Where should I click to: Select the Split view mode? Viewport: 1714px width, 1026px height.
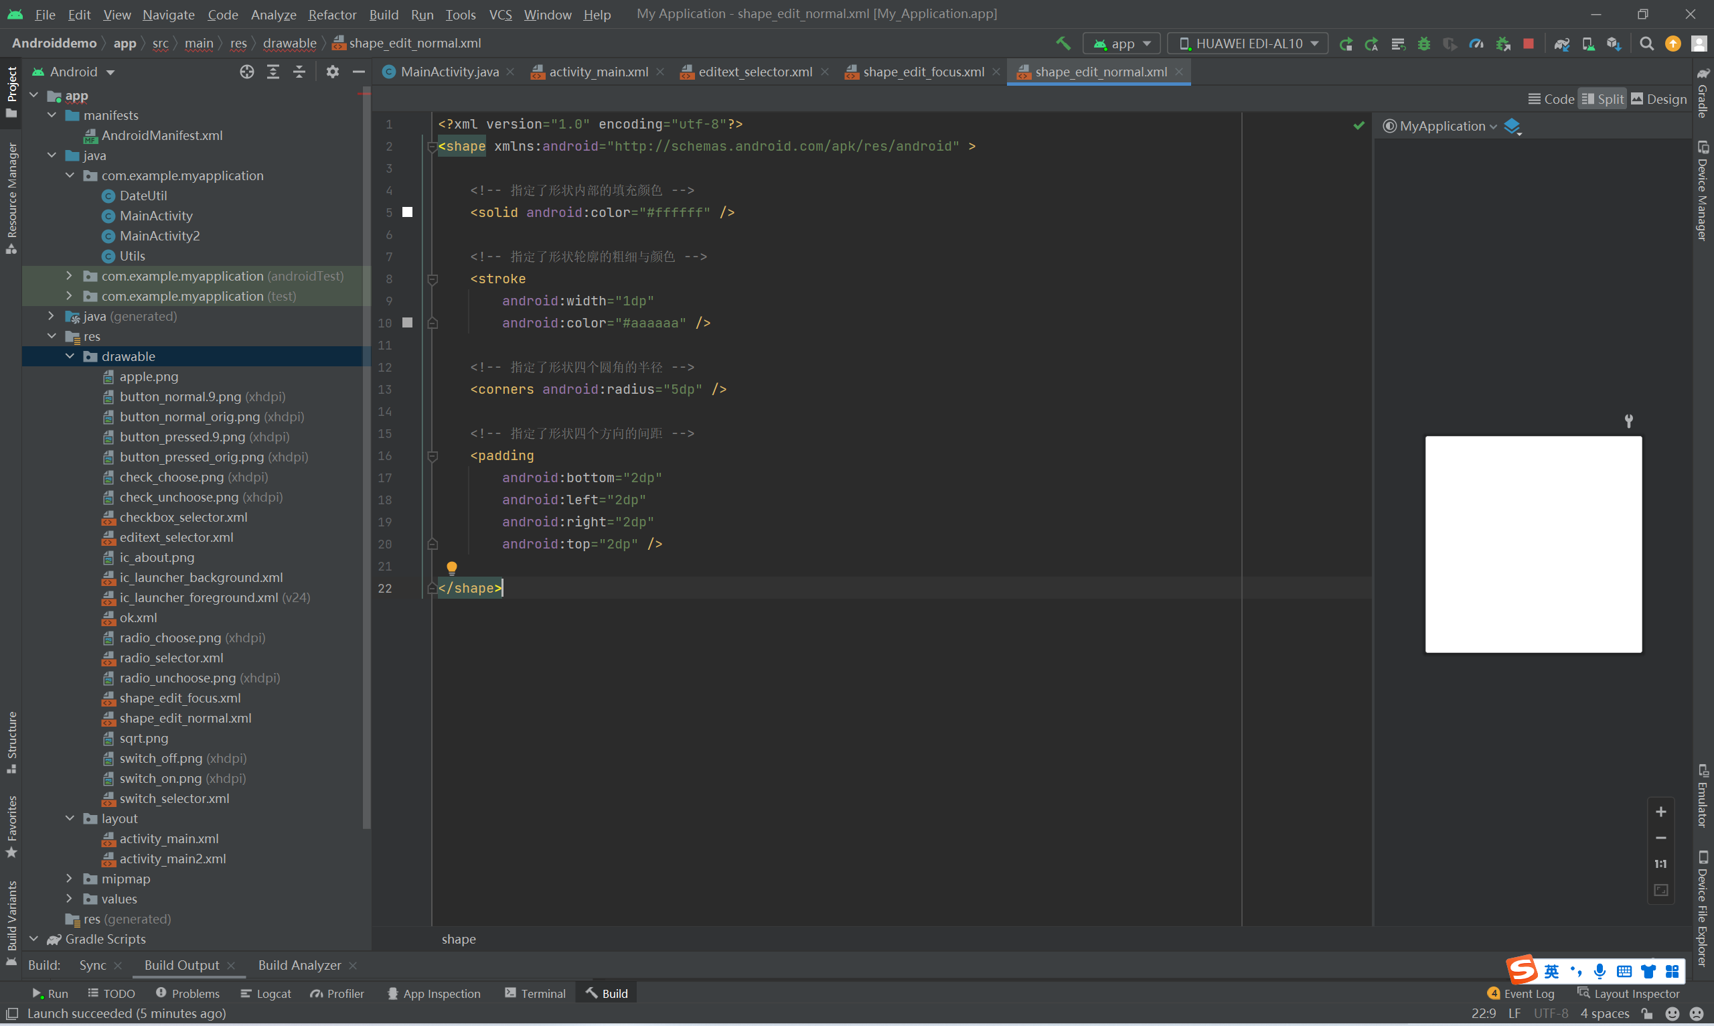(1603, 99)
